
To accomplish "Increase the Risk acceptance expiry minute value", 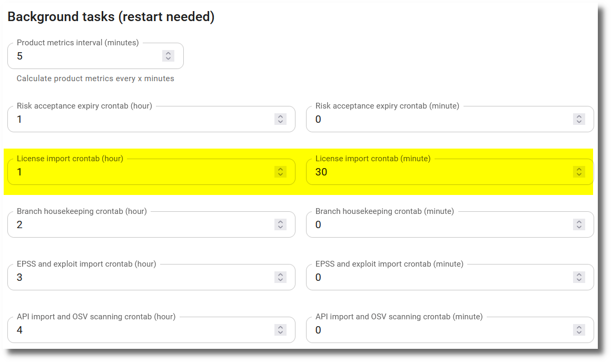I will (578, 119).
